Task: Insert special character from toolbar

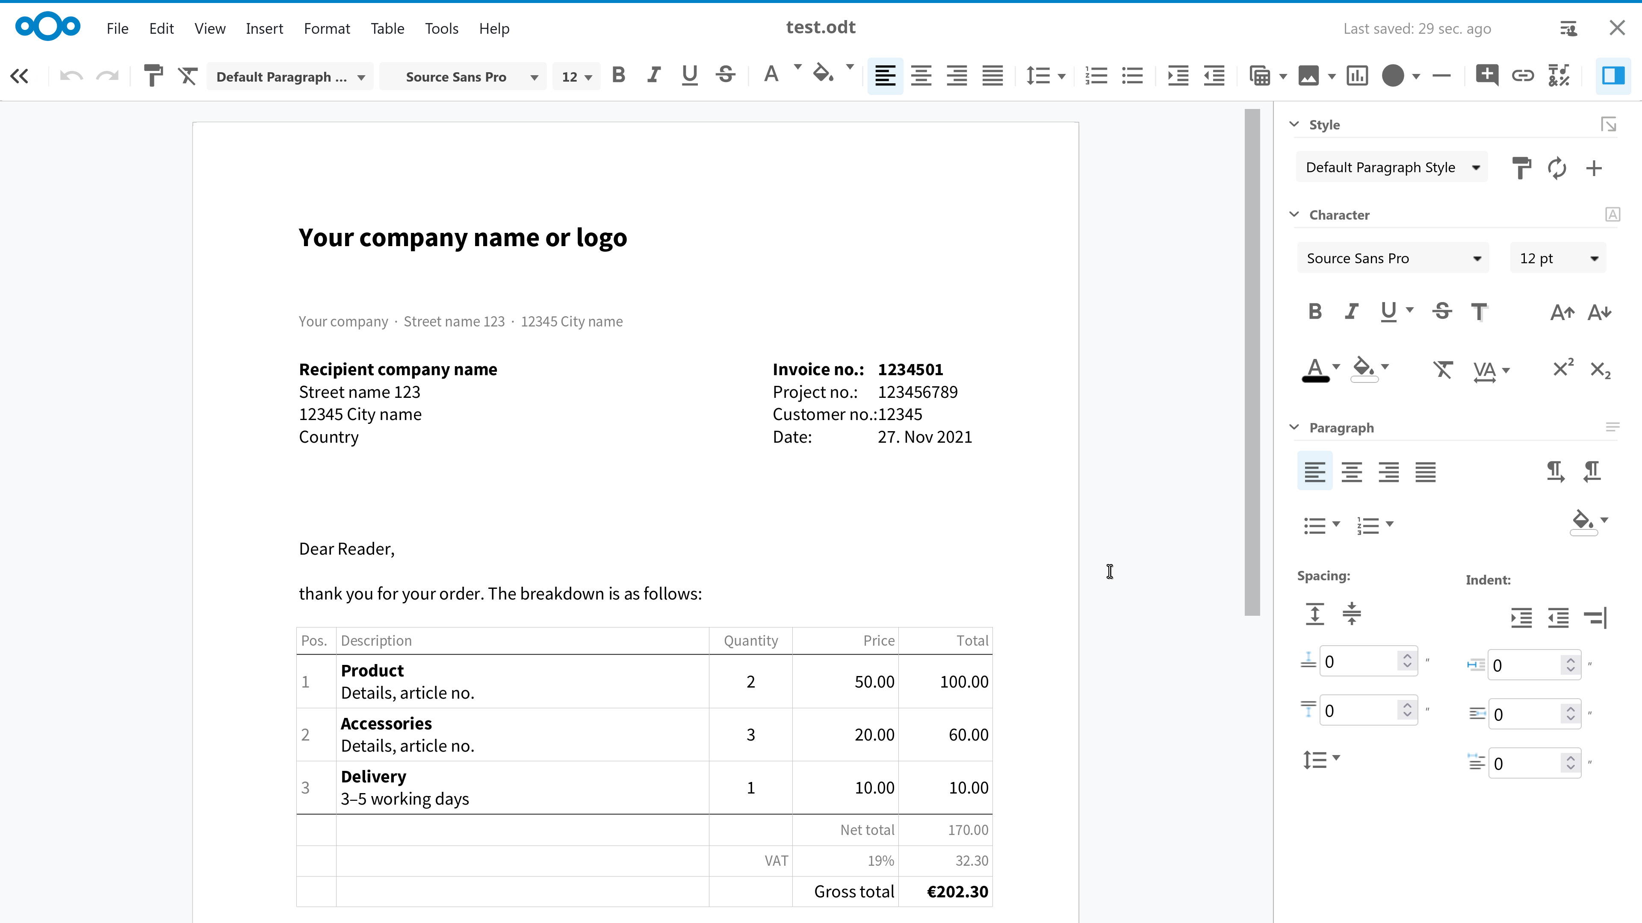Action: [1559, 76]
